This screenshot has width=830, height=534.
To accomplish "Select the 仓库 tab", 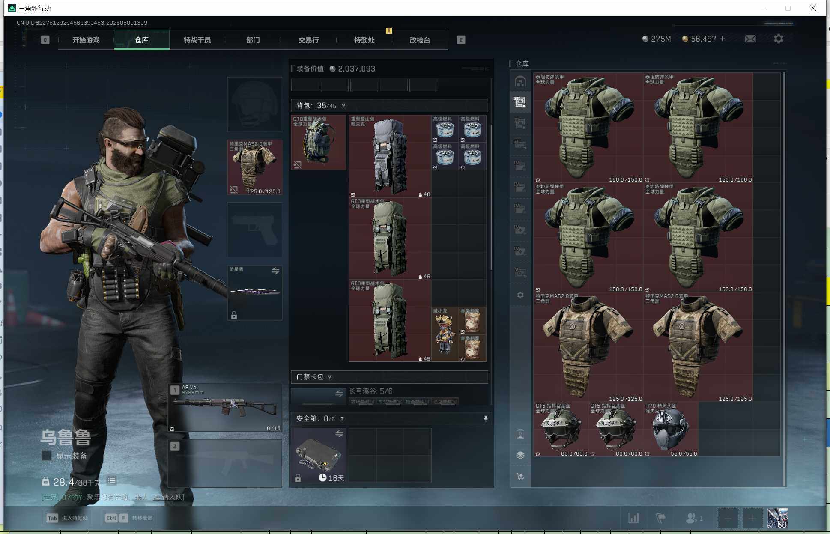I will coord(142,40).
